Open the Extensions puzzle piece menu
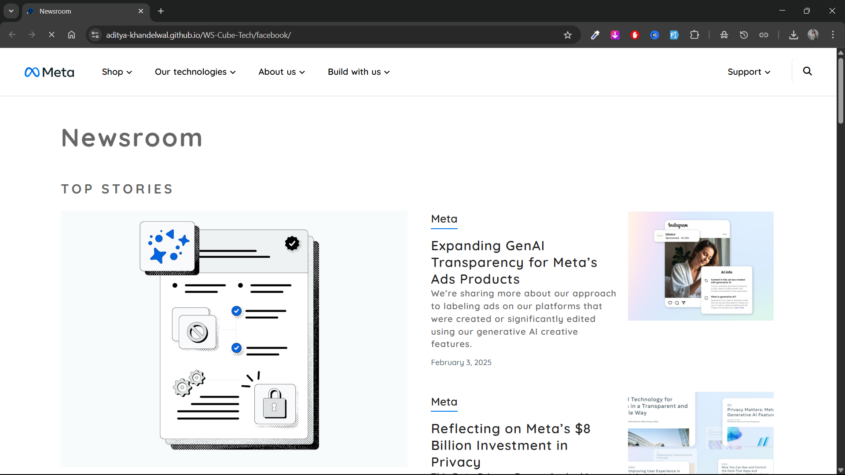Viewport: 845px width, 475px height. coord(694,35)
